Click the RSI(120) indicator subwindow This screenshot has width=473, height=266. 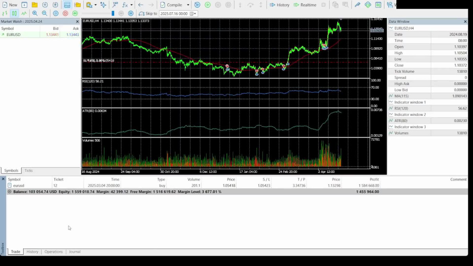[226, 93]
